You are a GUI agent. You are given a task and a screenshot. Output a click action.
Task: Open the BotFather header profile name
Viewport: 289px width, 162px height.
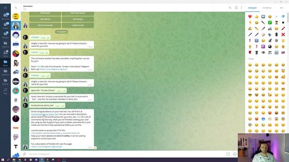(28, 6)
